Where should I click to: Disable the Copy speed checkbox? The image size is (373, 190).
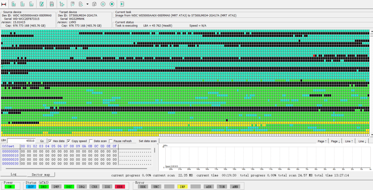(69, 141)
